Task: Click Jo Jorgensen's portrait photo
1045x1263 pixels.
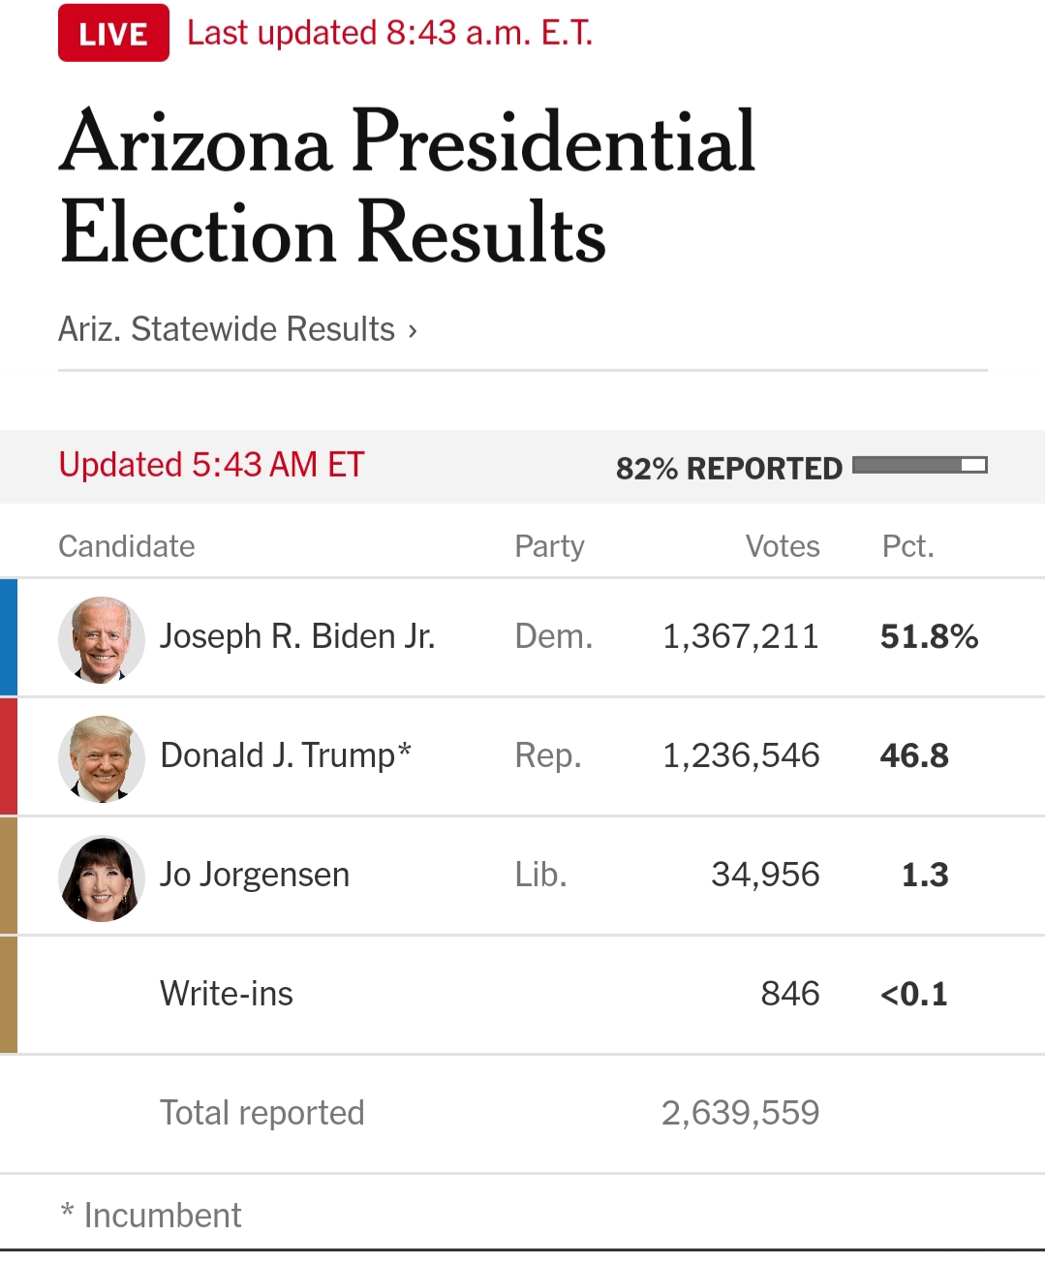Action: (102, 878)
